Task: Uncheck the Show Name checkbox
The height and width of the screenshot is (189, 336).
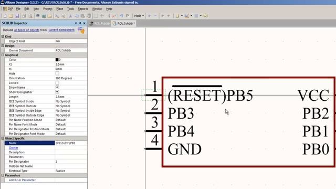Action: 57,88
